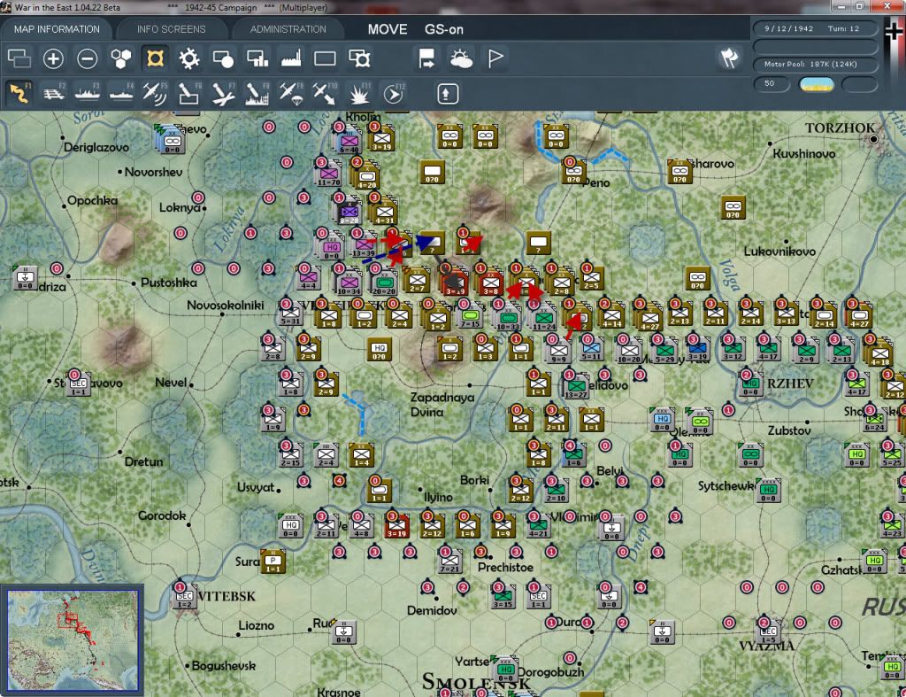
Task: Zoom out with the minus icon
Action: [x=88, y=58]
